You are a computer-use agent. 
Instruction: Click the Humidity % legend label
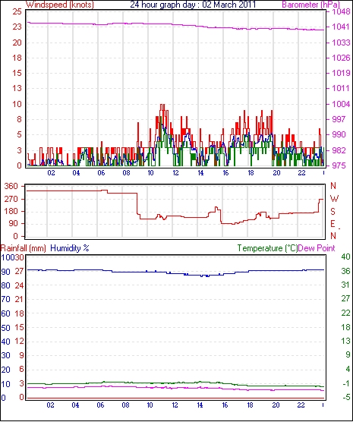(70, 248)
